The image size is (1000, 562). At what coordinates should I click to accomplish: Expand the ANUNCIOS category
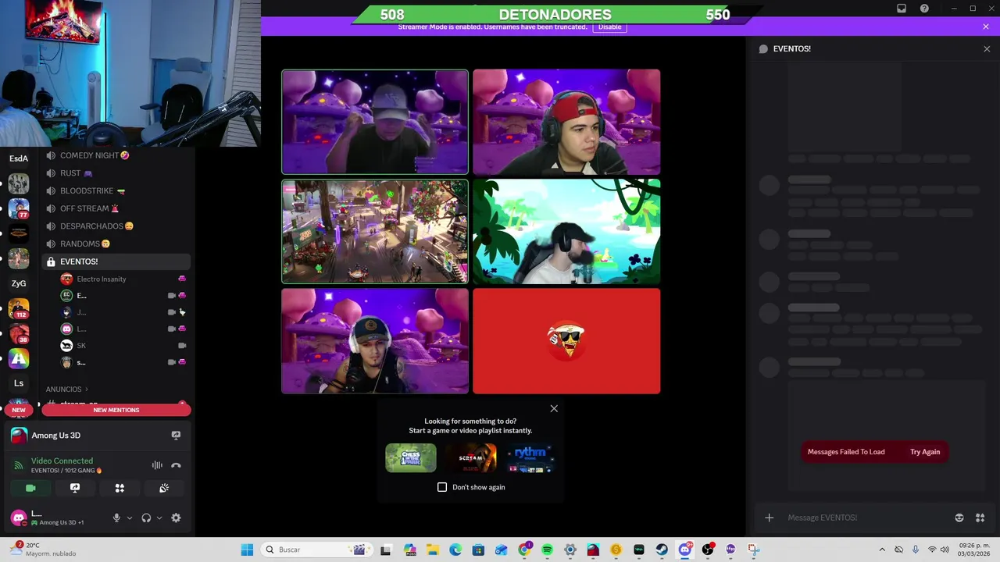point(67,389)
